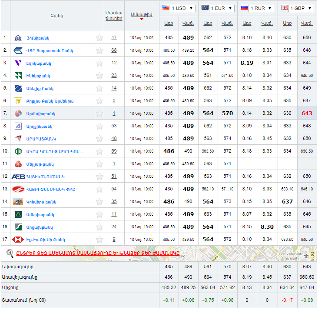Click the VTB-Armenia Bank logo icon
This screenshot has height=310, width=318.
click(x=18, y=50)
